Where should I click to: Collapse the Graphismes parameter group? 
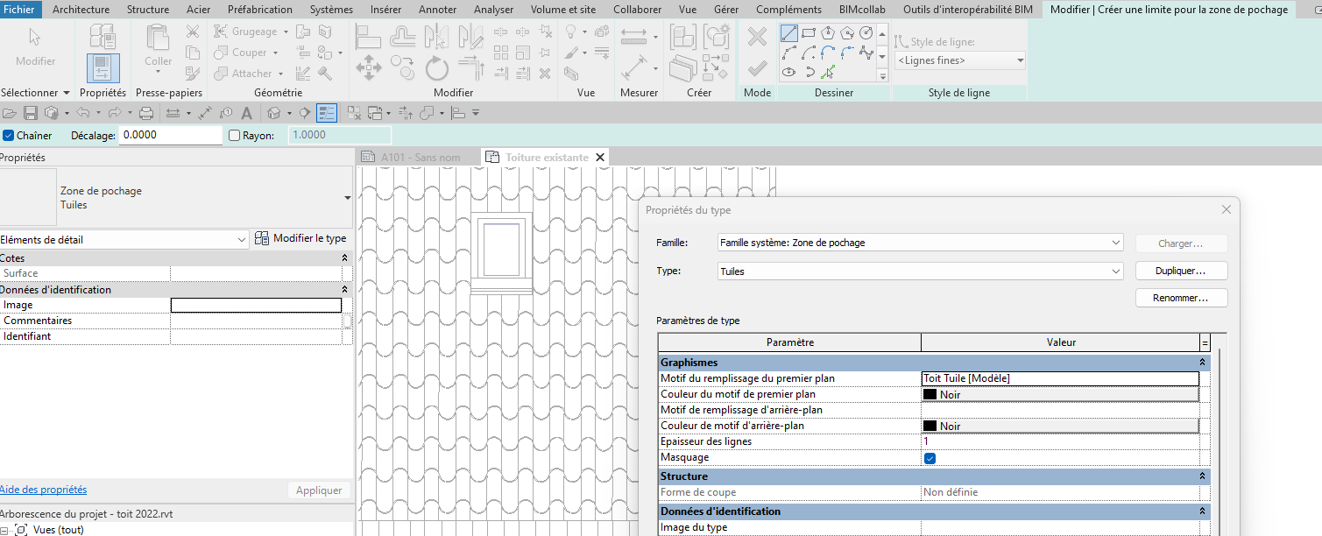coord(1201,362)
